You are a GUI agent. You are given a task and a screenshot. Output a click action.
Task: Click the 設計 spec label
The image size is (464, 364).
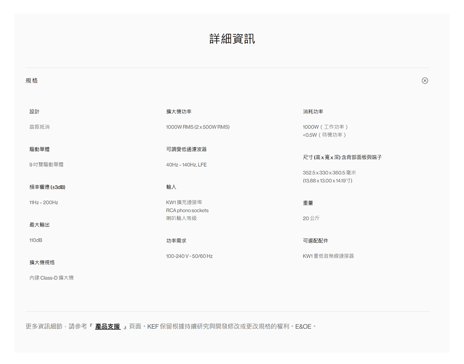tap(34, 112)
